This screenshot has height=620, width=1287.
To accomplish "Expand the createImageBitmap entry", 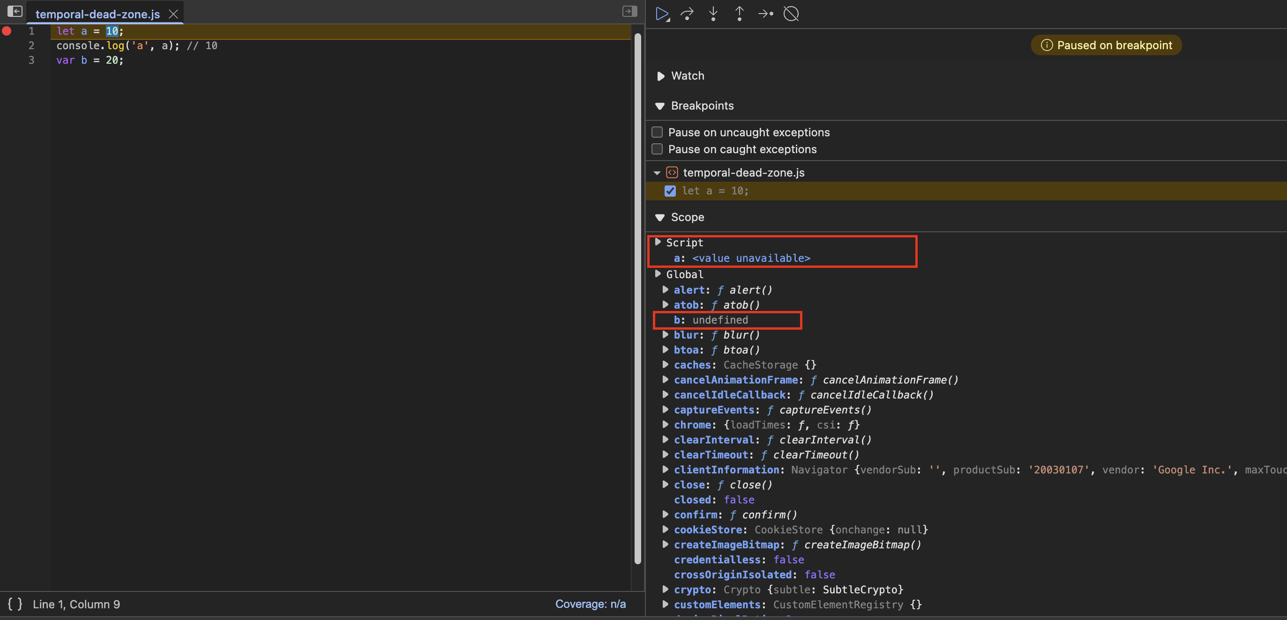I will (x=666, y=544).
